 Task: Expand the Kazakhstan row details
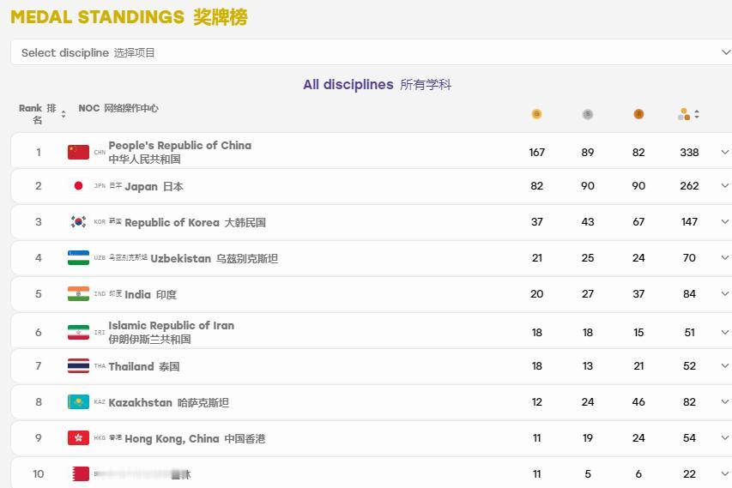pos(725,401)
